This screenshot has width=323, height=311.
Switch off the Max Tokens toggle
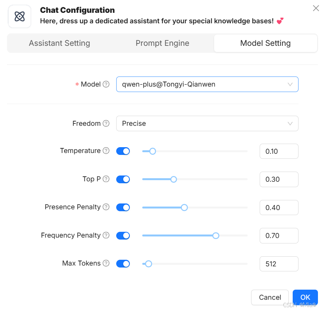[x=123, y=264]
